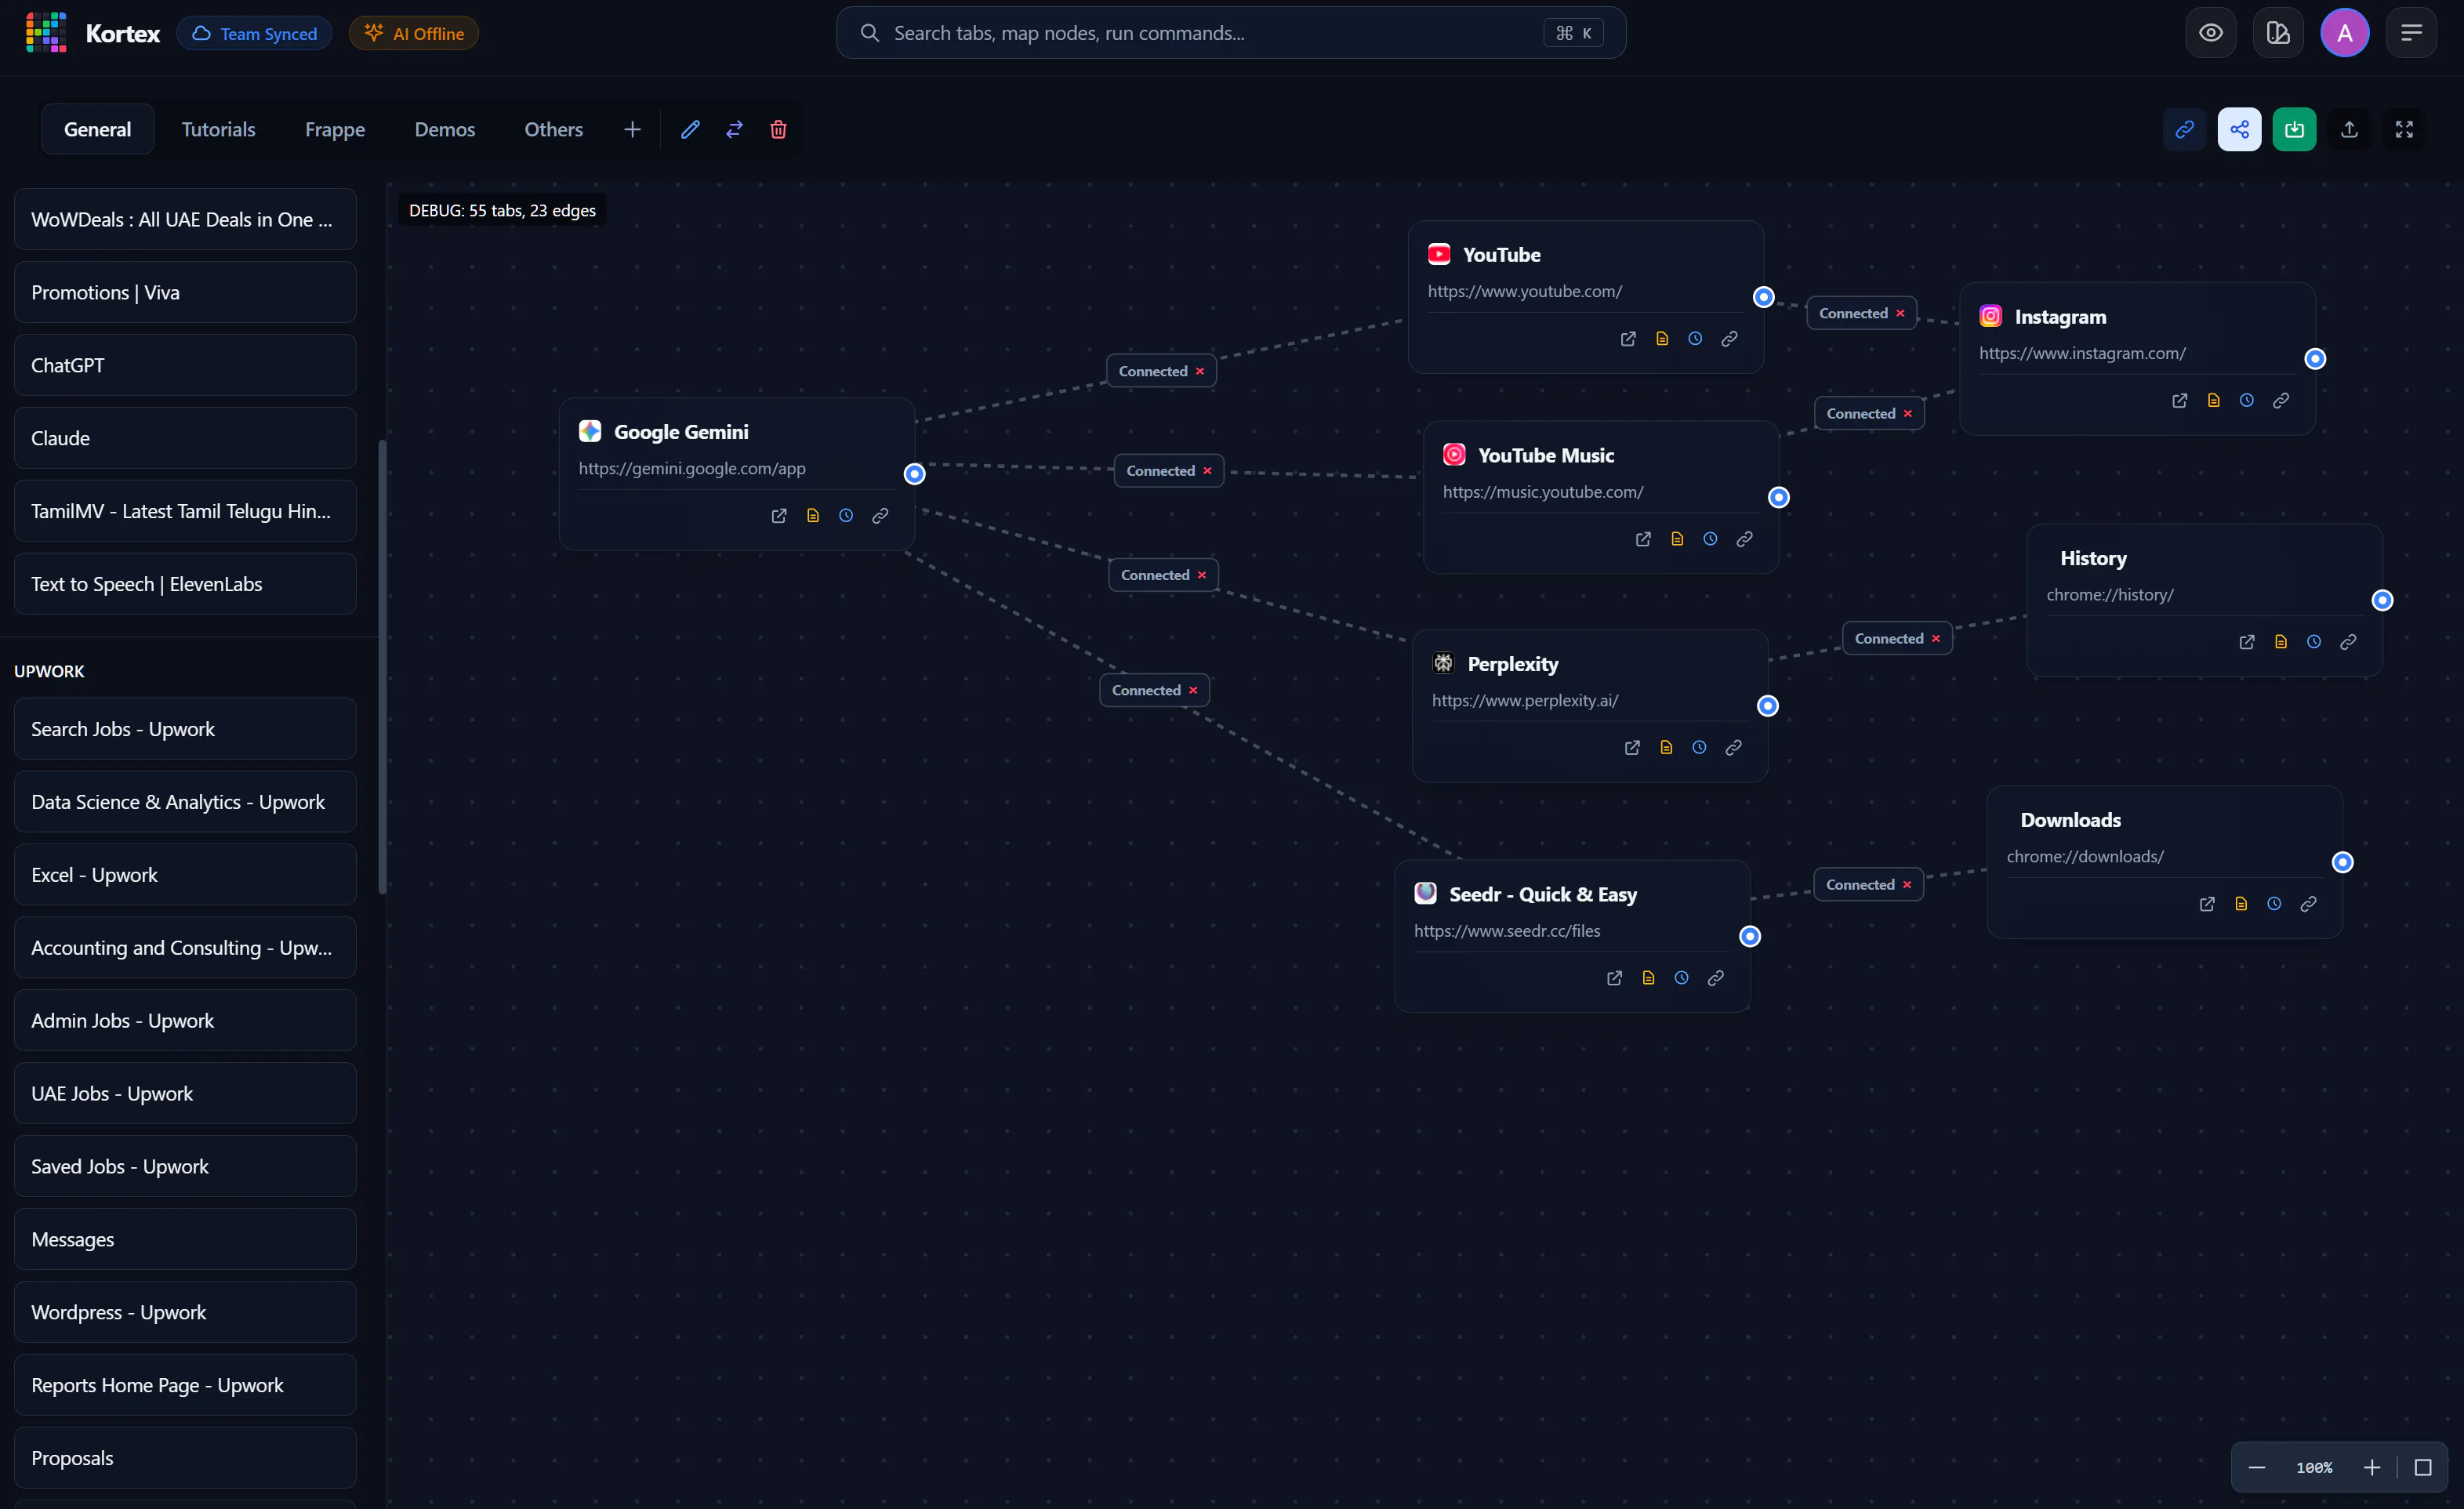Click the notes icon on Google Gemini node
The height and width of the screenshot is (1509, 2464).
(813, 516)
